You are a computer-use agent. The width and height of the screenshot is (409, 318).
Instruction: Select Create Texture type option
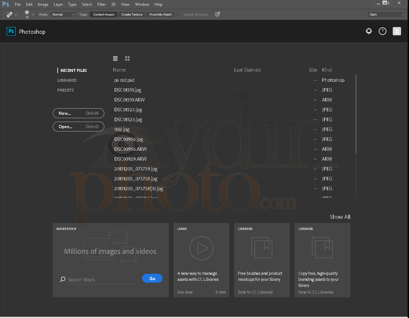(132, 14)
